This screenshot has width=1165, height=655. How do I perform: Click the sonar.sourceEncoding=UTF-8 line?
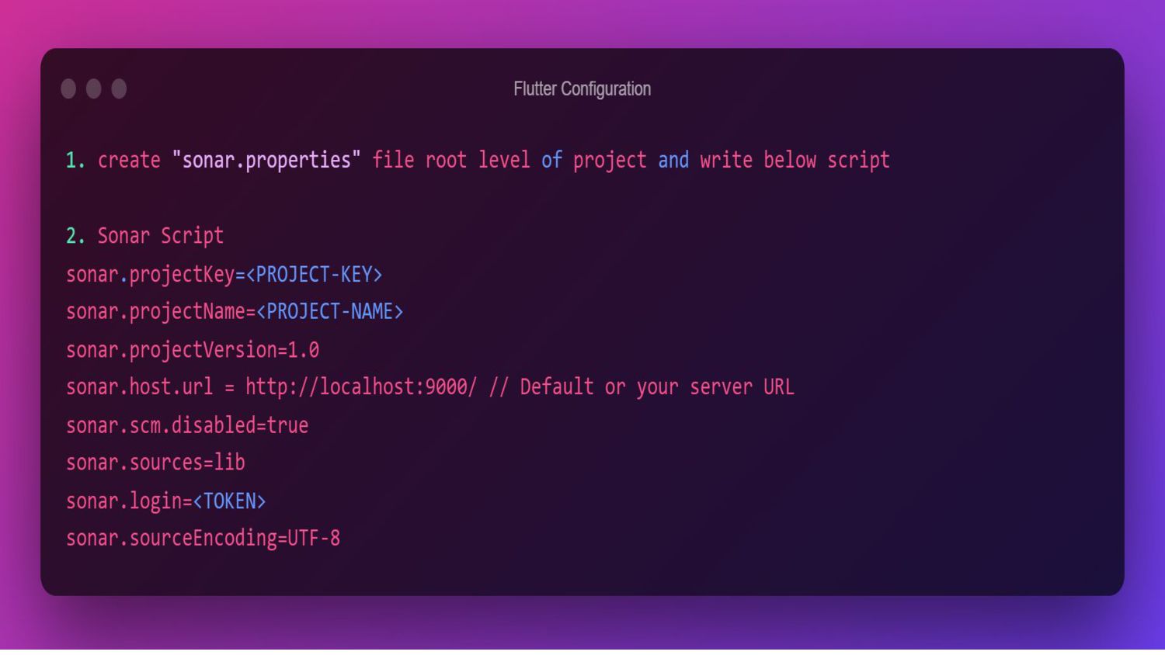point(203,538)
